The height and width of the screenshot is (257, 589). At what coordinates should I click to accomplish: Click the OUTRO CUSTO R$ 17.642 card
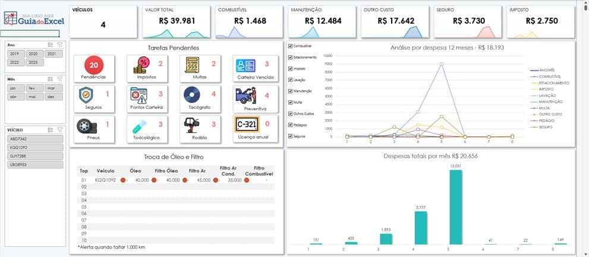(395, 22)
